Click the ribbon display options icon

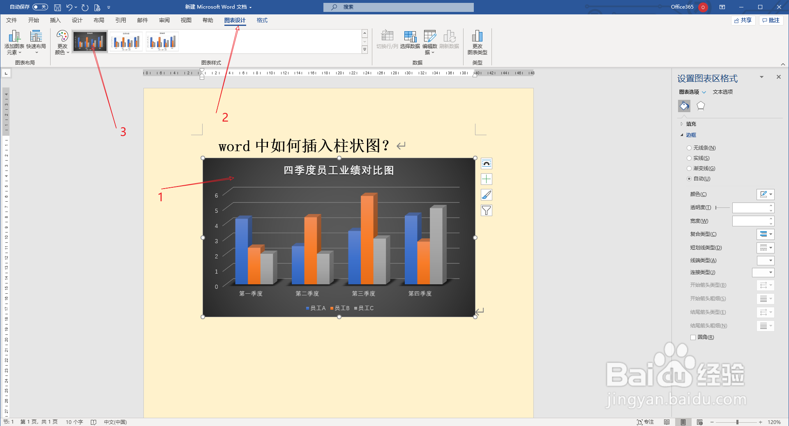pos(722,7)
